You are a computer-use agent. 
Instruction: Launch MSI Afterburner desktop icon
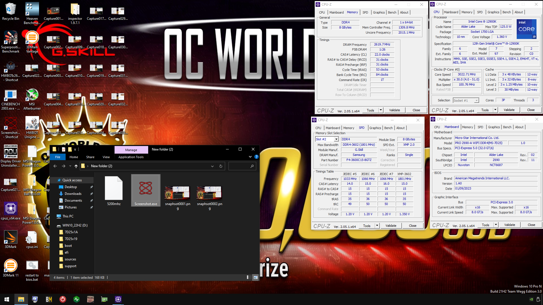click(x=32, y=99)
